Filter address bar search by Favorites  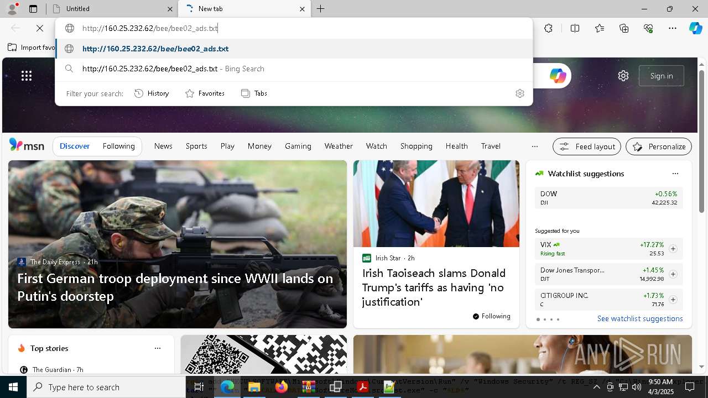pyautogui.click(x=205, y=93)
